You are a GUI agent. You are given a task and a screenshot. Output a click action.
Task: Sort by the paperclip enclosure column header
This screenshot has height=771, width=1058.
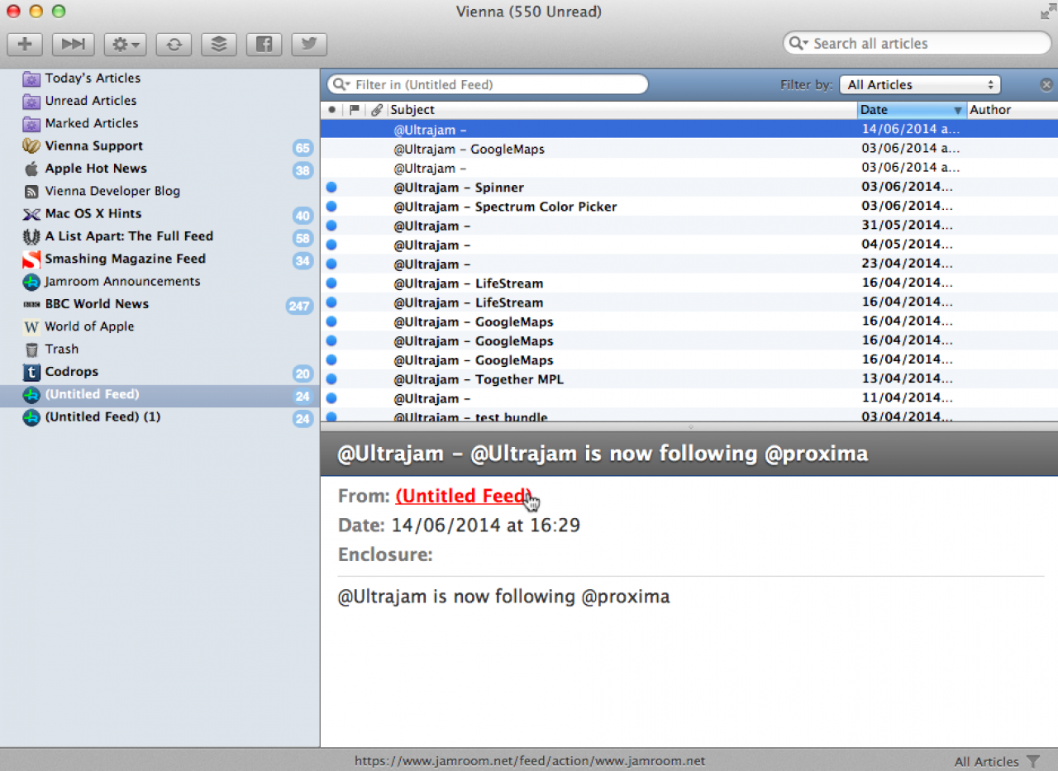coord(377,110)
